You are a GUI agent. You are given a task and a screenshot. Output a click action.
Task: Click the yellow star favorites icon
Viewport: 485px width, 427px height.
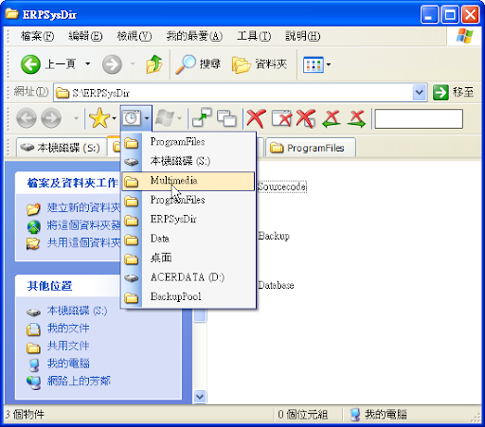(x=99, y=118)
